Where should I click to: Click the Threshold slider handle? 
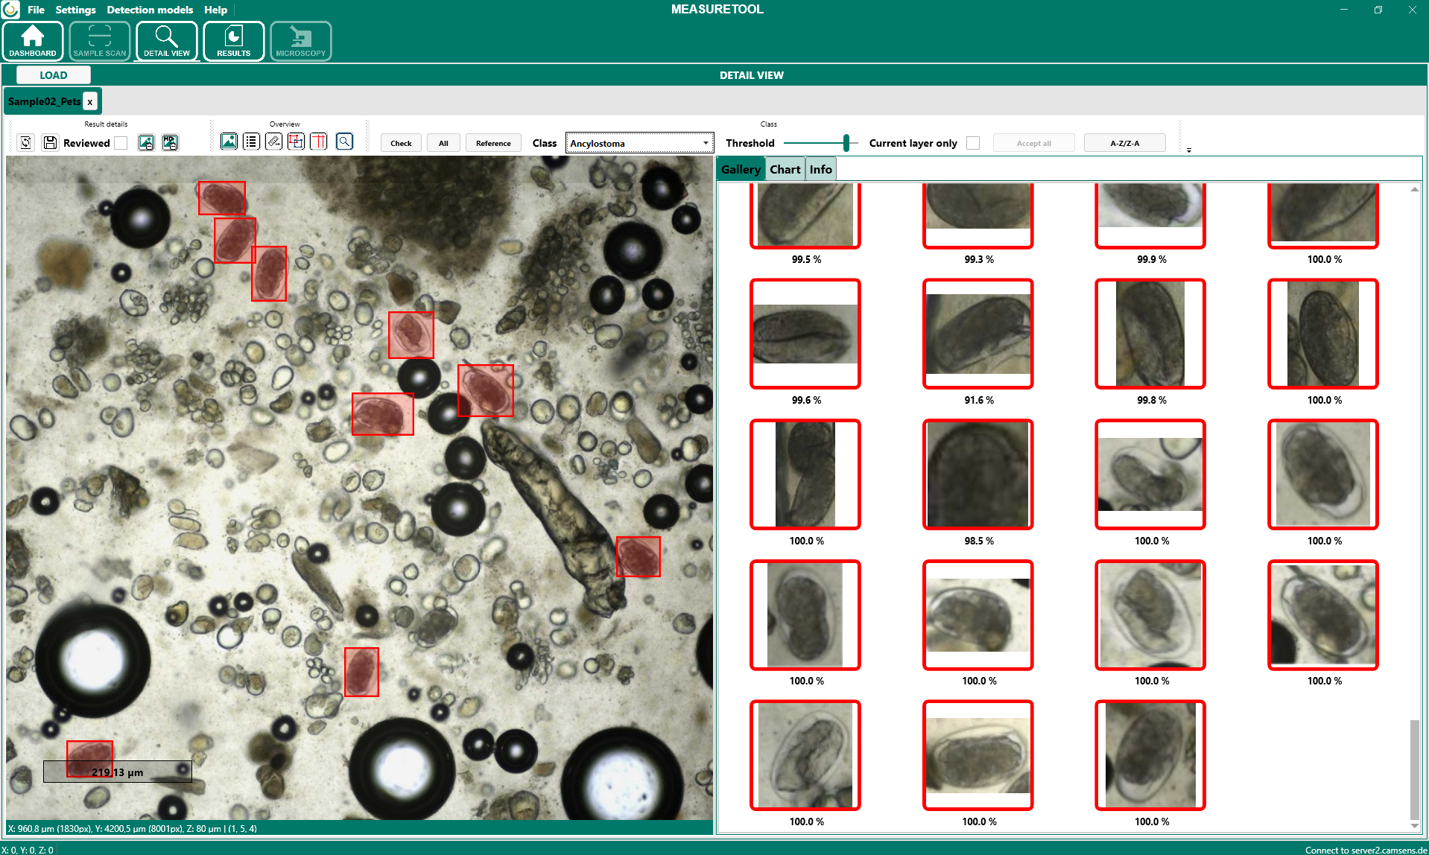pos(846,142)
